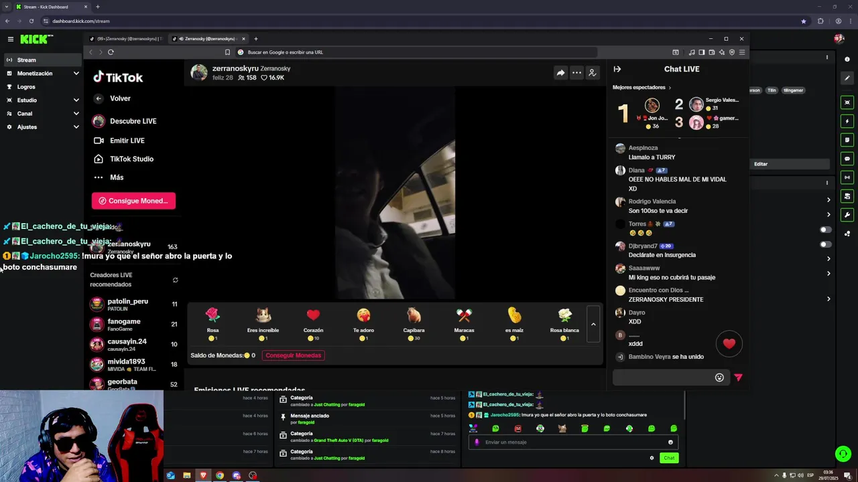Image resolution: width=858 pixels, height=482 pixels.
Task: Click green Chat send button
Action: [x=668, y=458]
